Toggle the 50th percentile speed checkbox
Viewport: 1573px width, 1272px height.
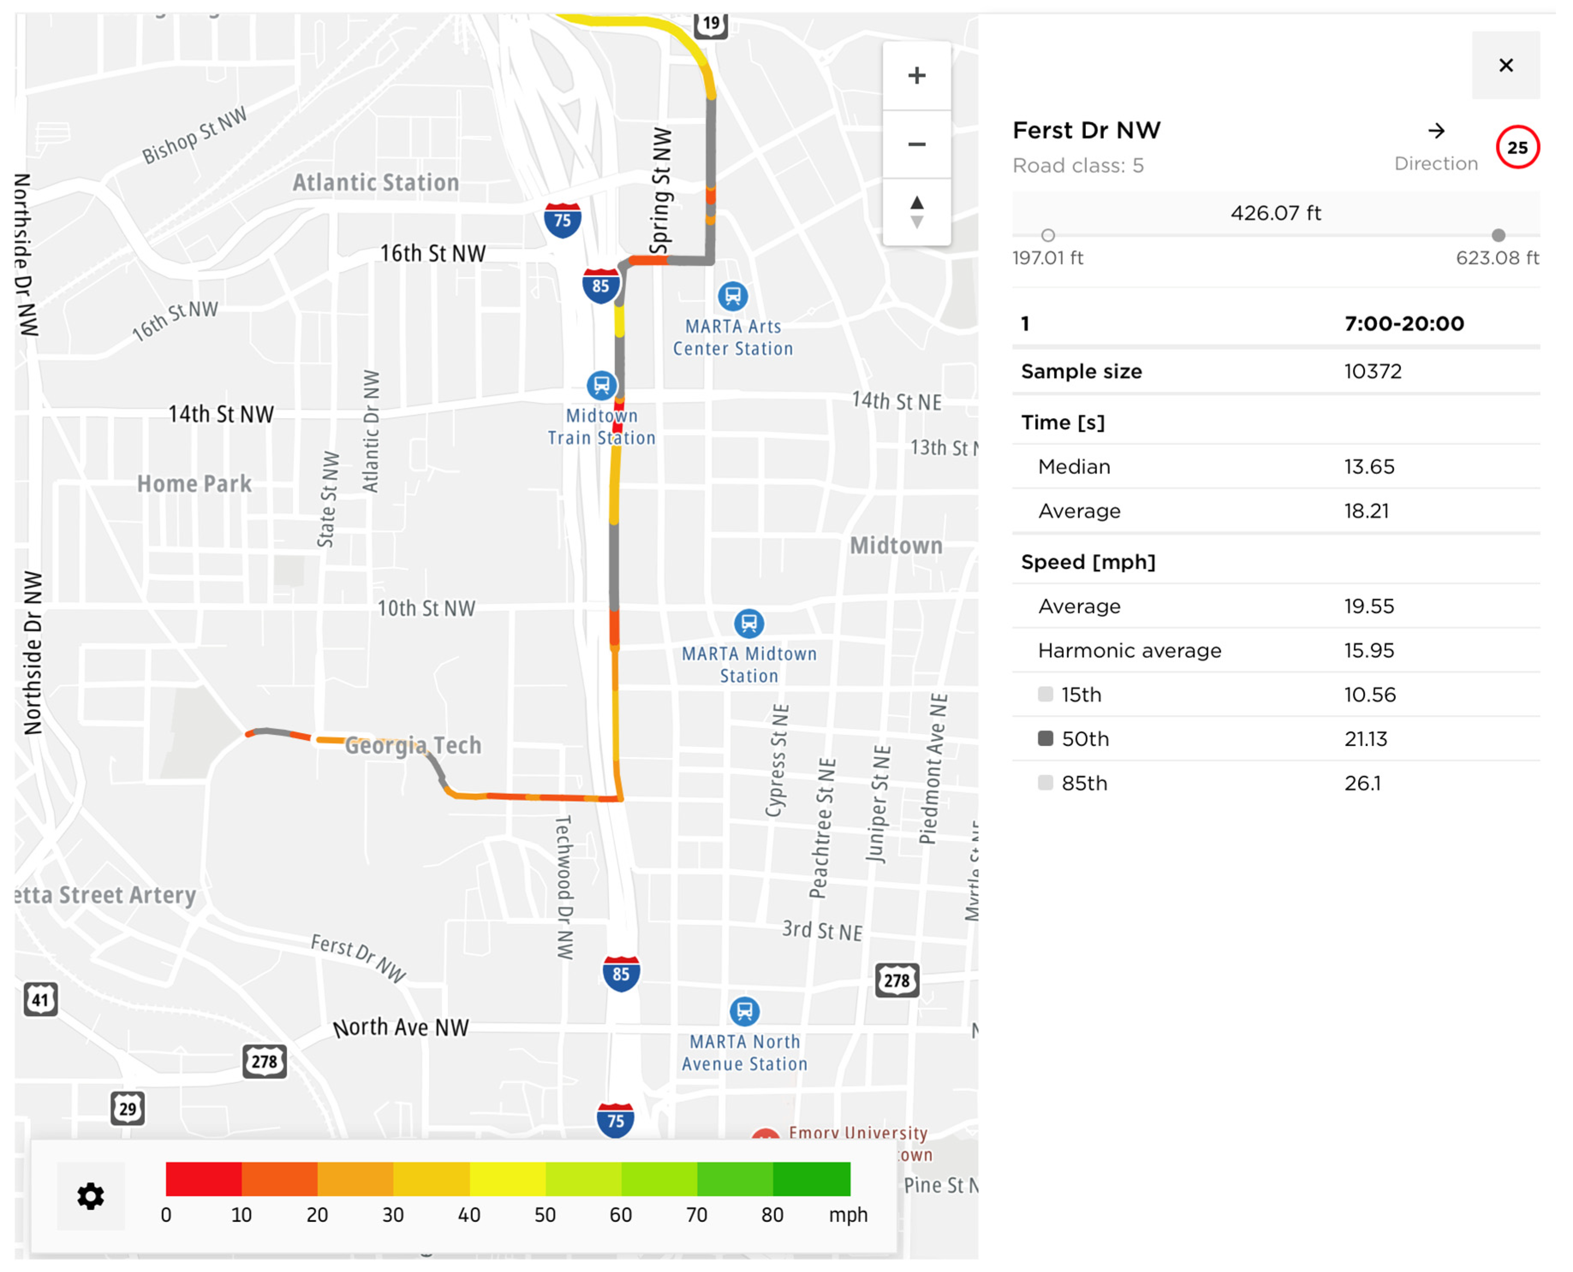(1046, 738)
